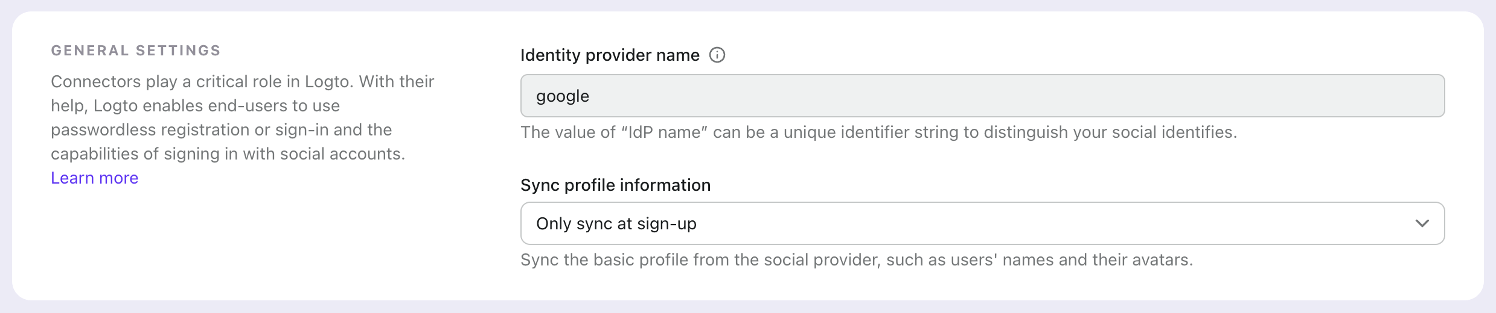Click the info icon beside Identity provider name

pyautogui.click(x=717, y=55)
